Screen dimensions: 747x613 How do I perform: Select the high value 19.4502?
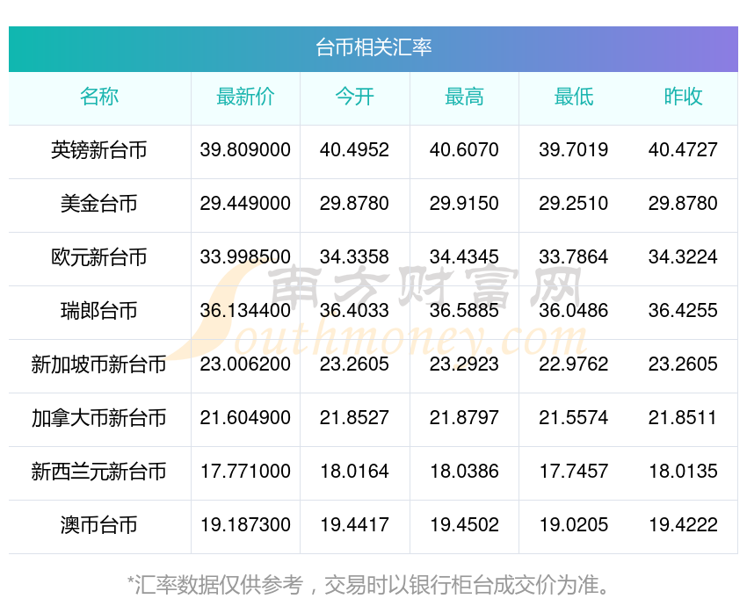tap(464, 525)
